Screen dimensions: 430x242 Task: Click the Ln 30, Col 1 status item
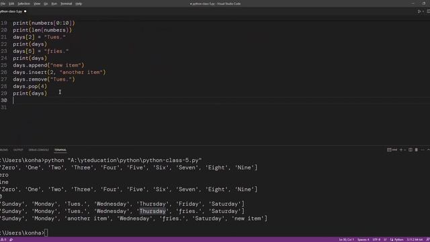pyautogui.click(x=347, y=239)
